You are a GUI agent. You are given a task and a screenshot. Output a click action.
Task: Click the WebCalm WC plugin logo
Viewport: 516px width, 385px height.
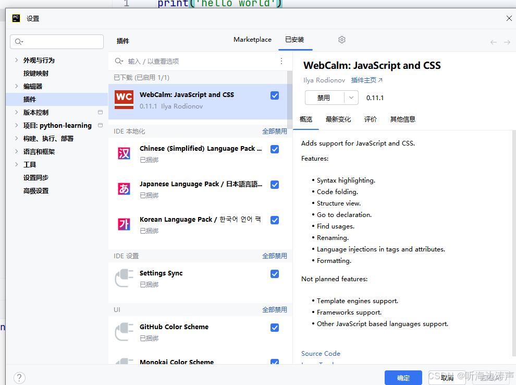[x=124, y=100]
